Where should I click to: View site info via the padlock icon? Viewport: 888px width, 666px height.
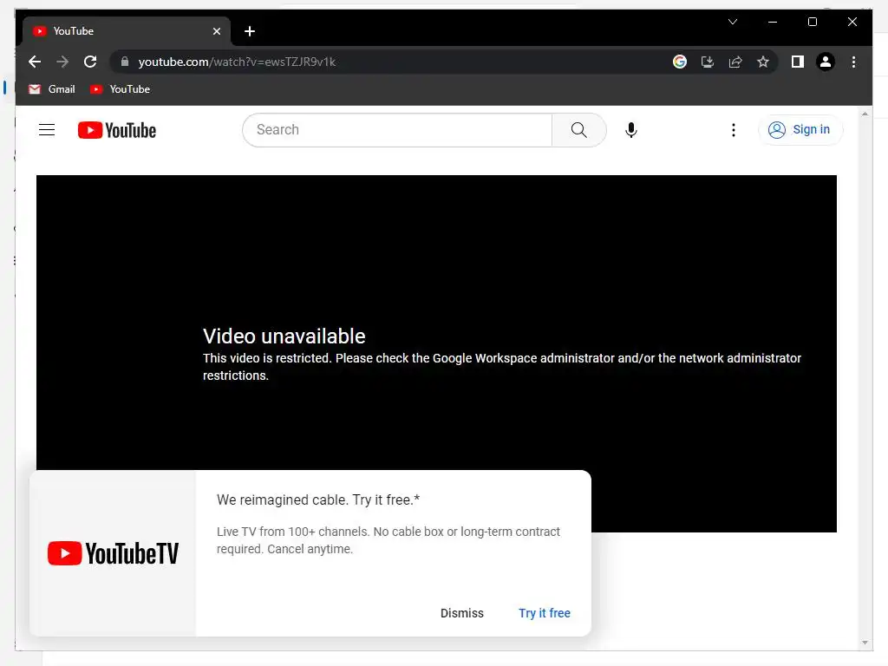pyautogui.click(x=125, y=62)
